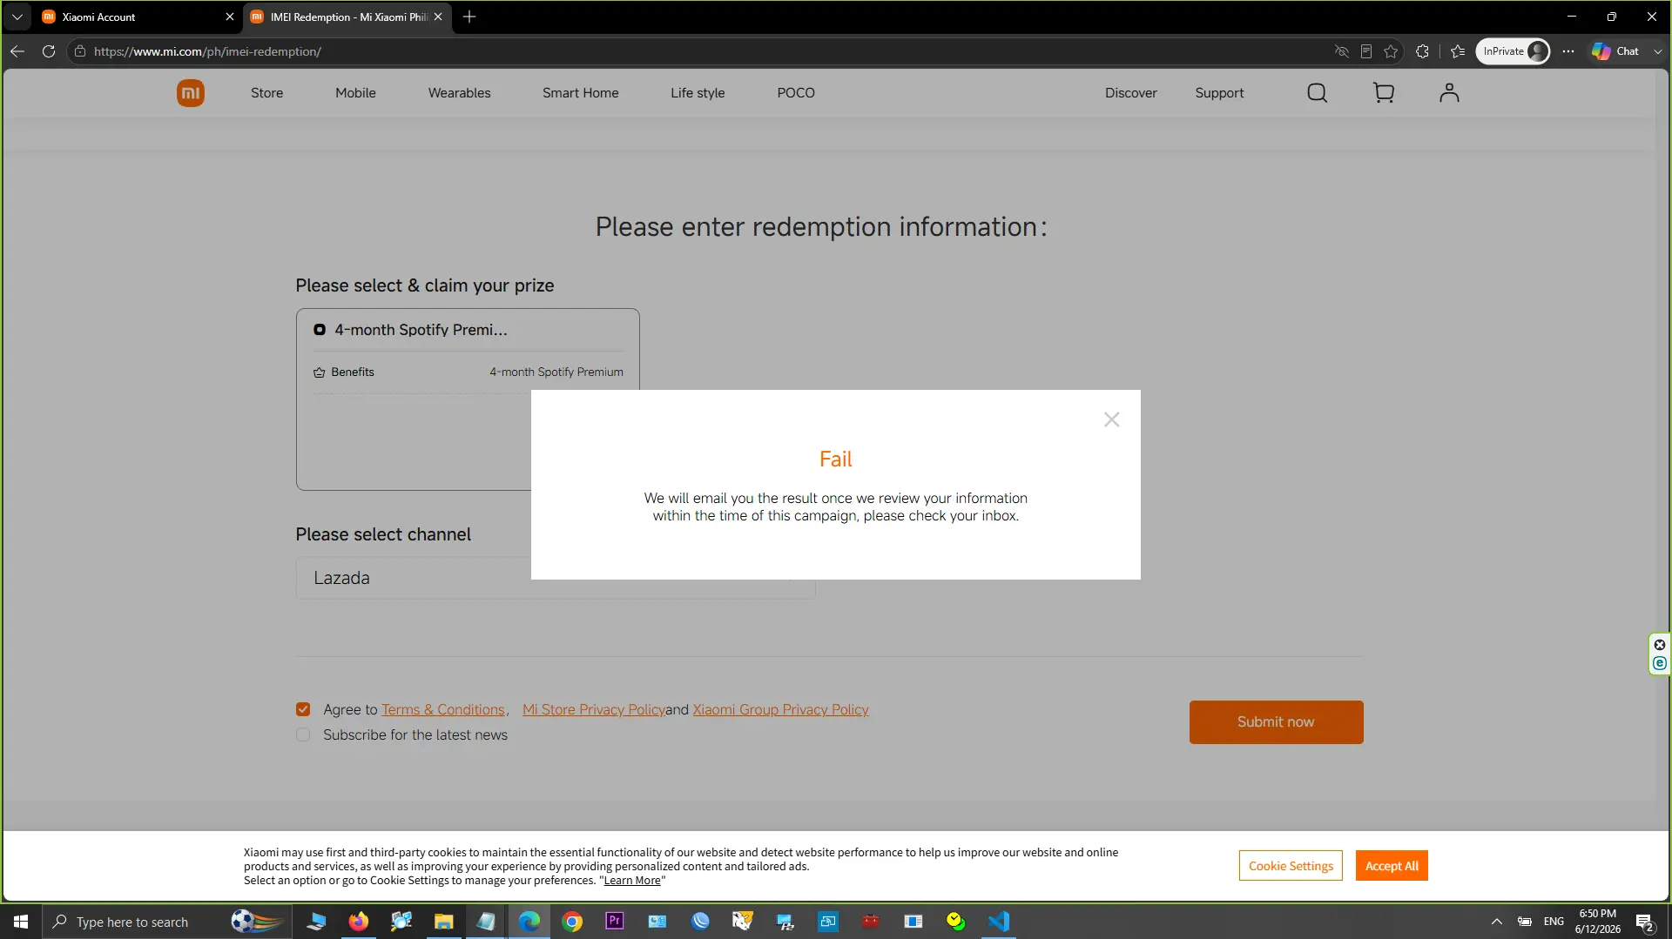Close the Fail dialog with the X icon
The height and width of the screenshot is (939, 1672).
pyautogui.click(x=1111, y=419)
